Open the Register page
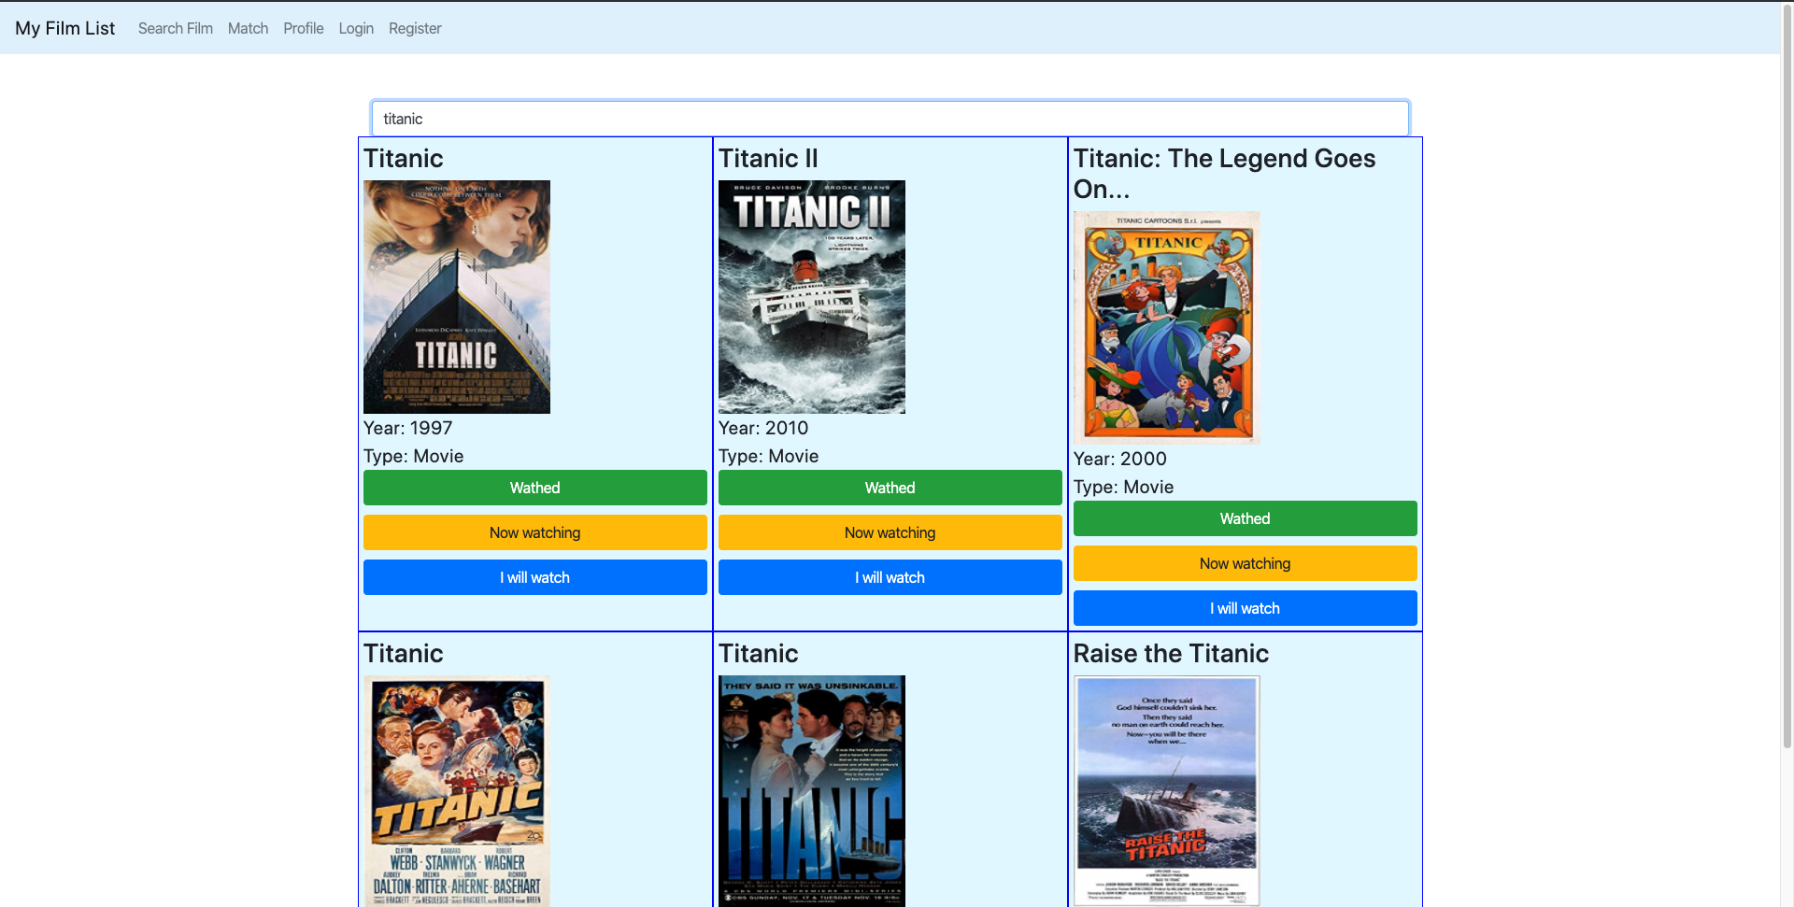 415,28
